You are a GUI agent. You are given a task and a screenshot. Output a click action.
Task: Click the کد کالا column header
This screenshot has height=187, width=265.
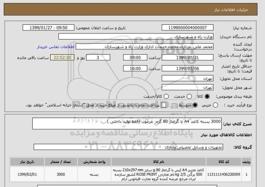(x=224, y=162)
